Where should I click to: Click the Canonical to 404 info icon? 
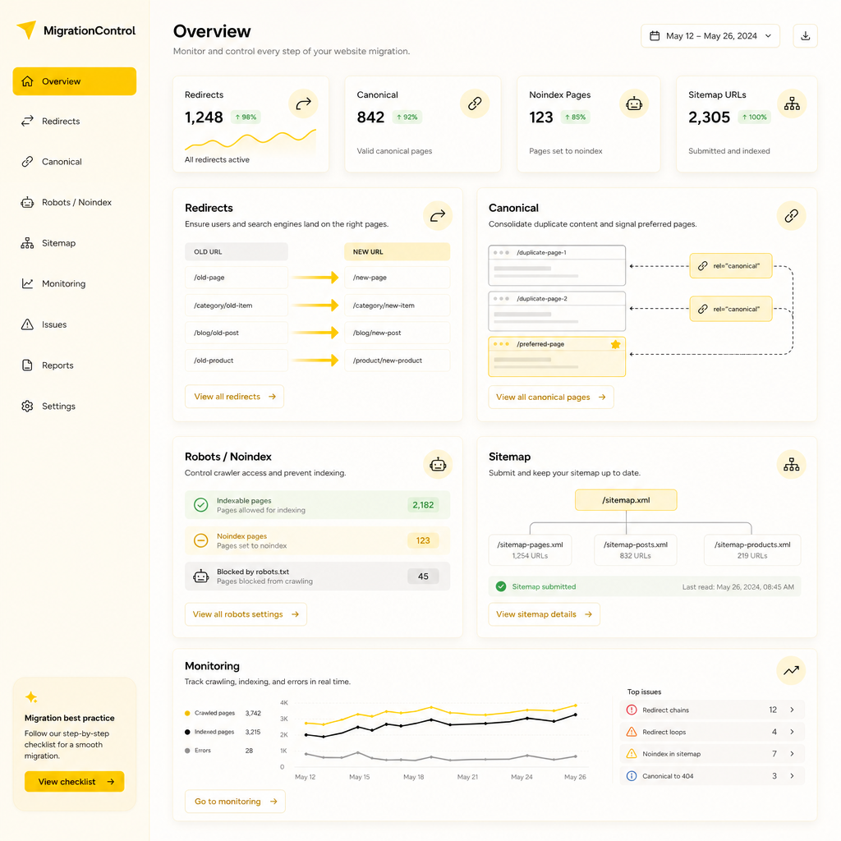(x=632, y=775)
